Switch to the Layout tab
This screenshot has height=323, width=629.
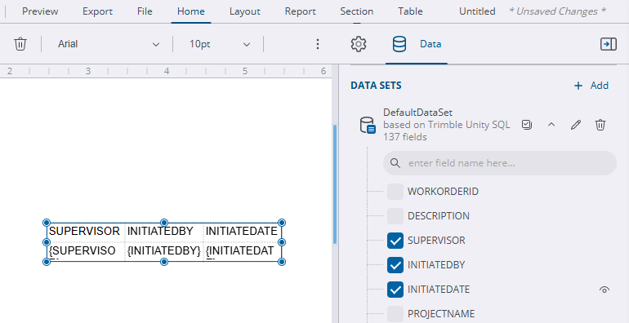pyautogui.click(x=245, y=11)
